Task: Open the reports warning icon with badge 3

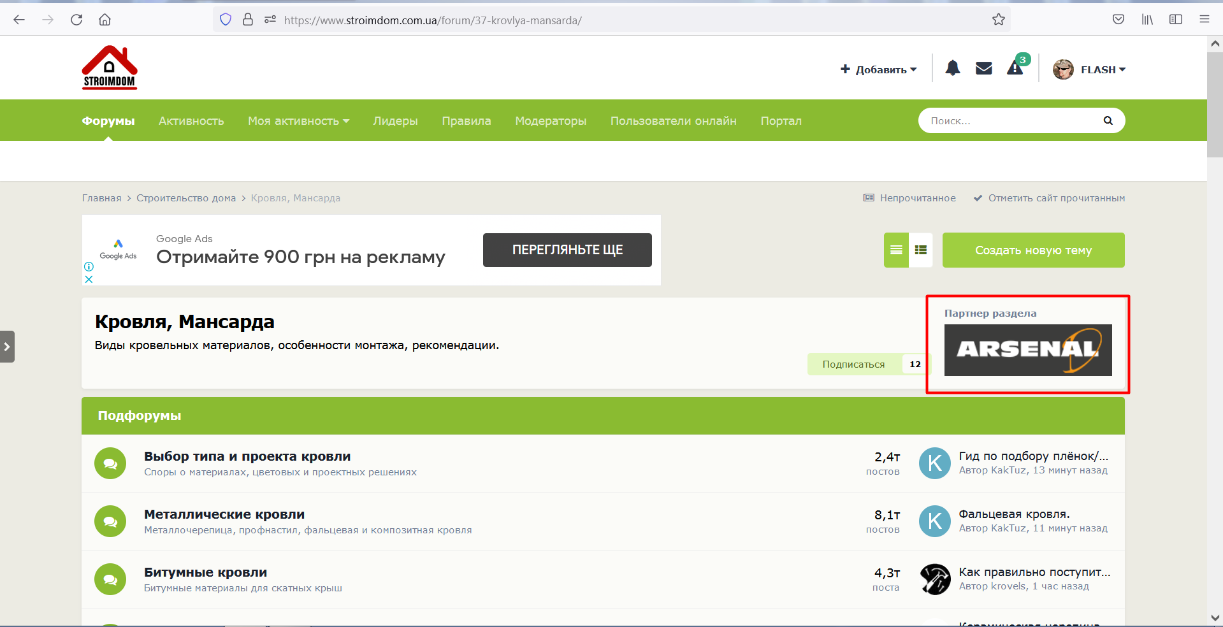Action: click(1016, 67)
